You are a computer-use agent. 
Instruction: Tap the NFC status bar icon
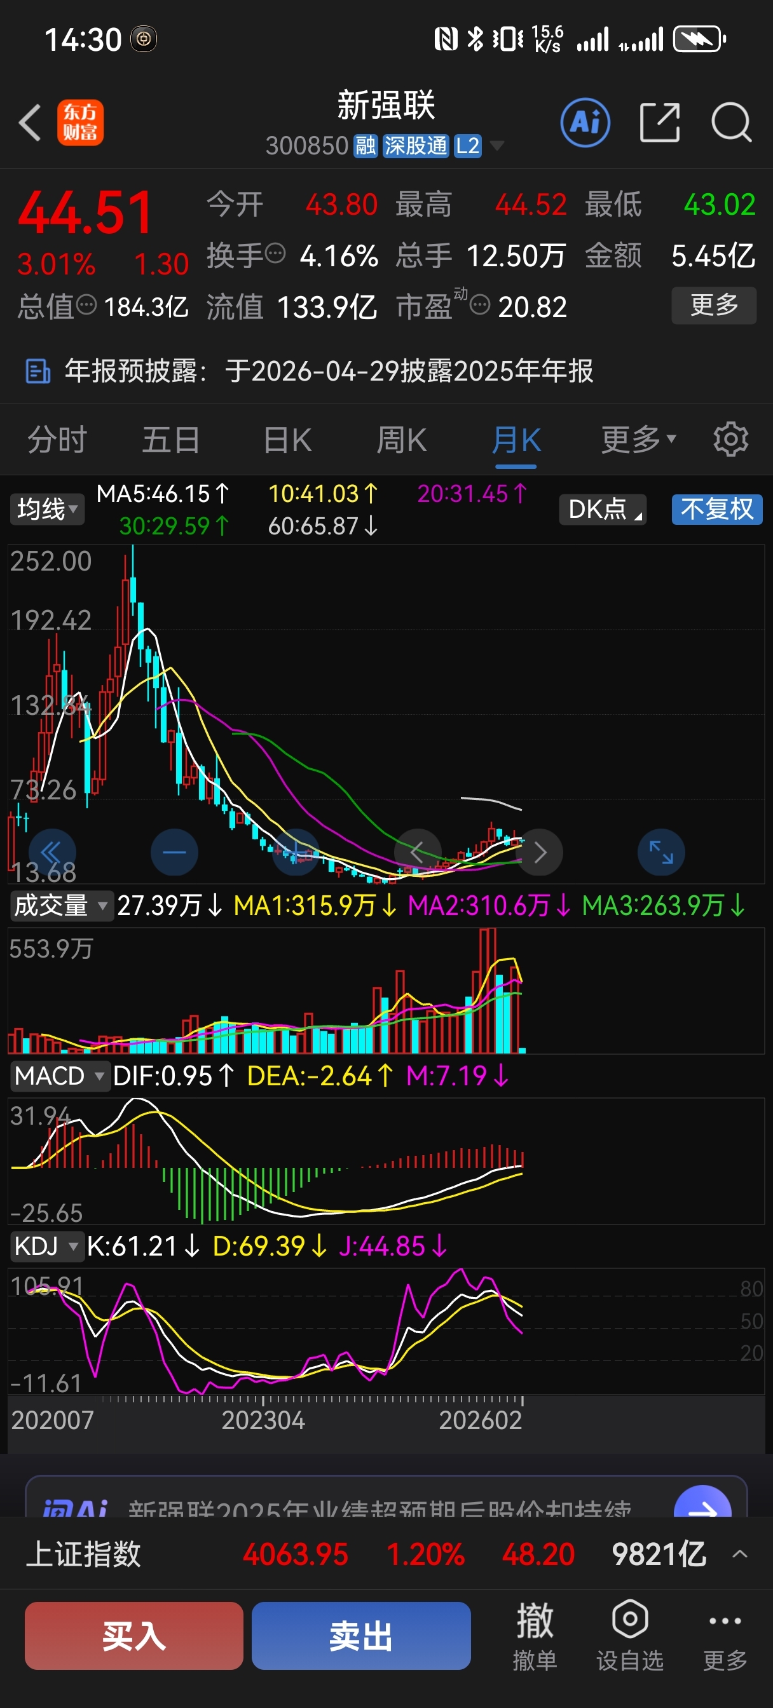446,39
